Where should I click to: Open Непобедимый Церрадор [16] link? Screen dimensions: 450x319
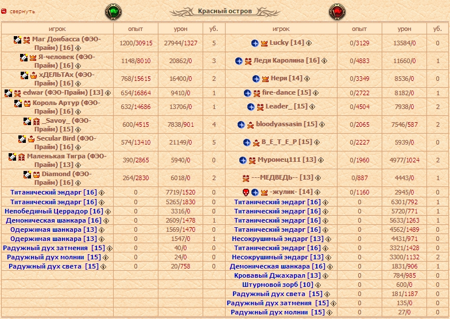coord(54,211)
